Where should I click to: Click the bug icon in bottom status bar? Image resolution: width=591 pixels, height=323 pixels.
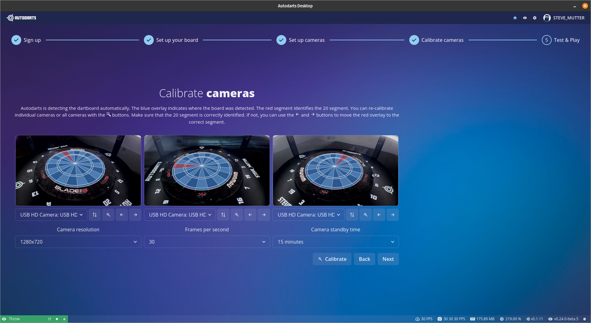[x=585, y=319]
